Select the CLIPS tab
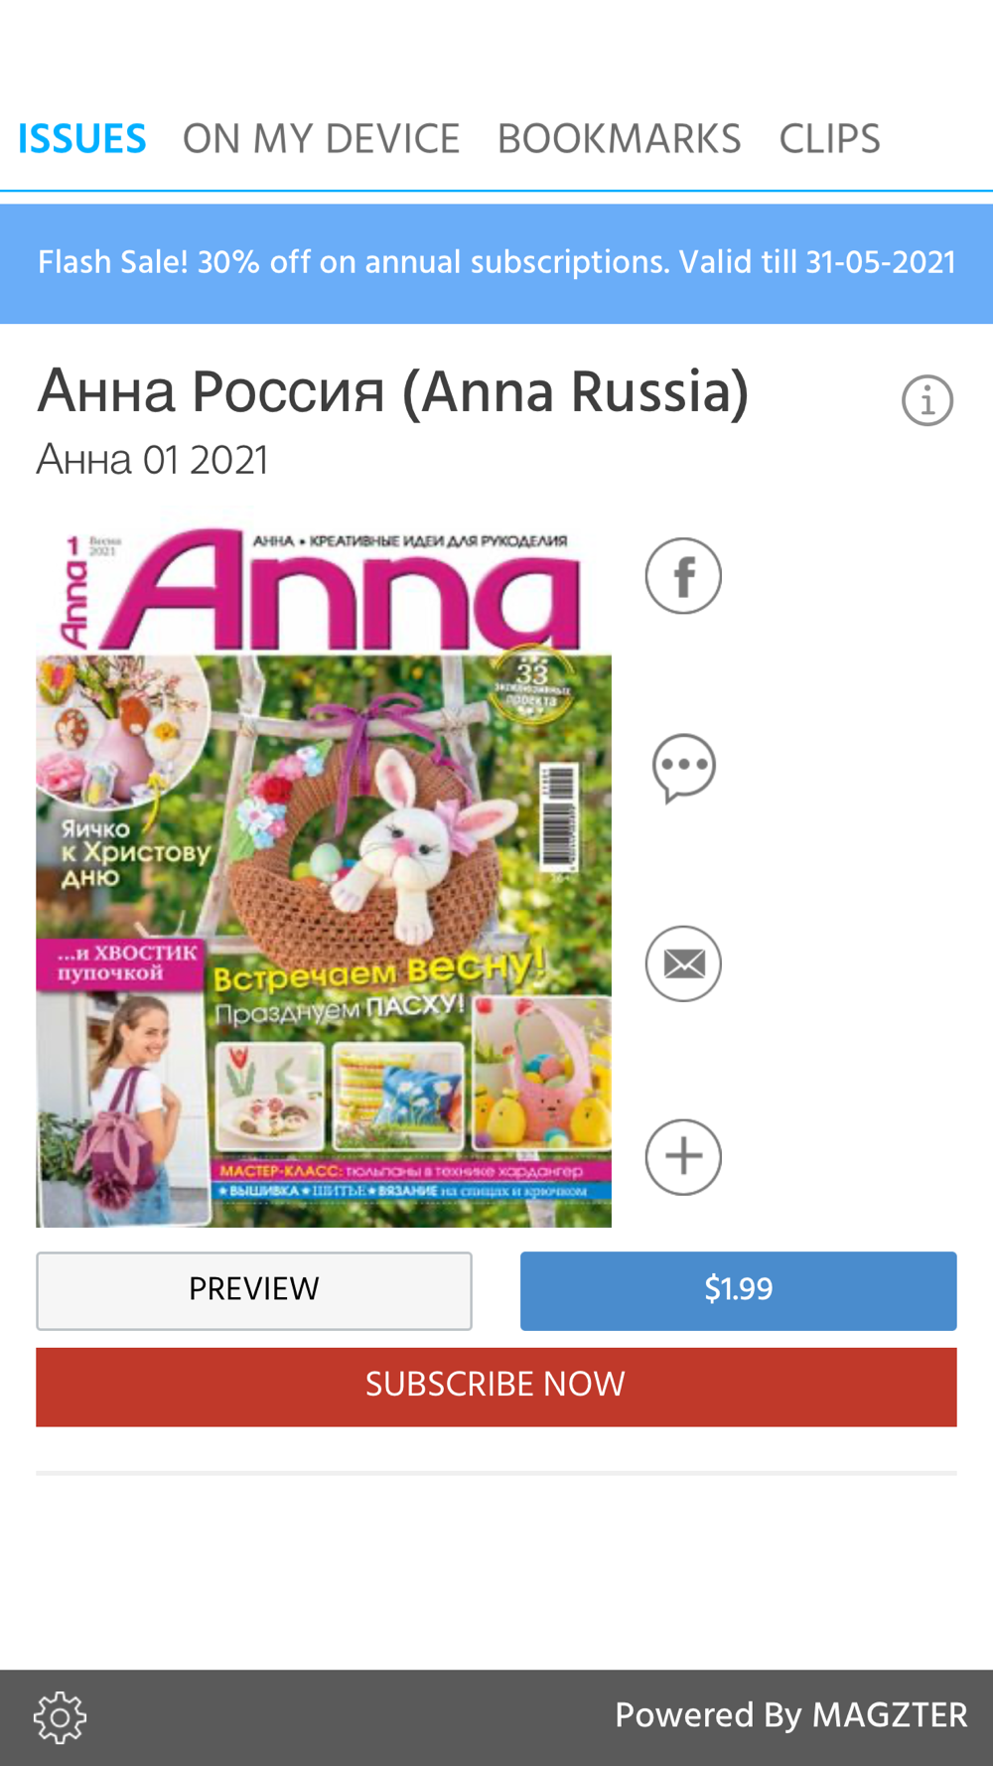 (829, 139)
